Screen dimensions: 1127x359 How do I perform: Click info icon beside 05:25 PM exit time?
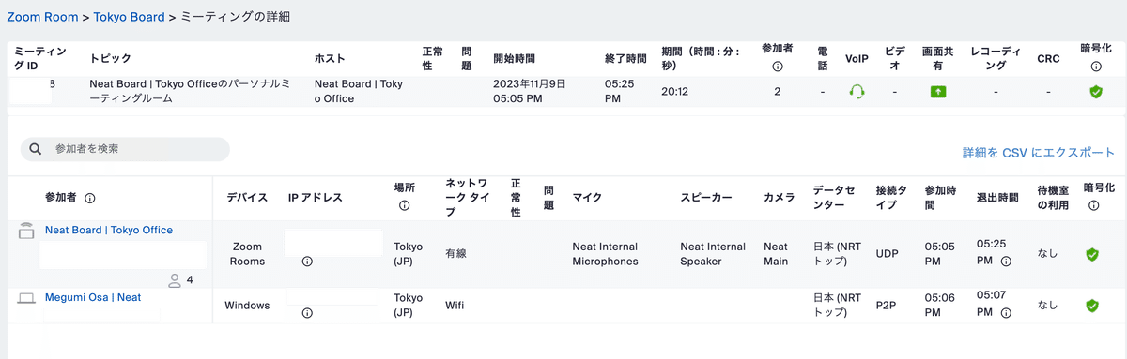point(1006,262)
